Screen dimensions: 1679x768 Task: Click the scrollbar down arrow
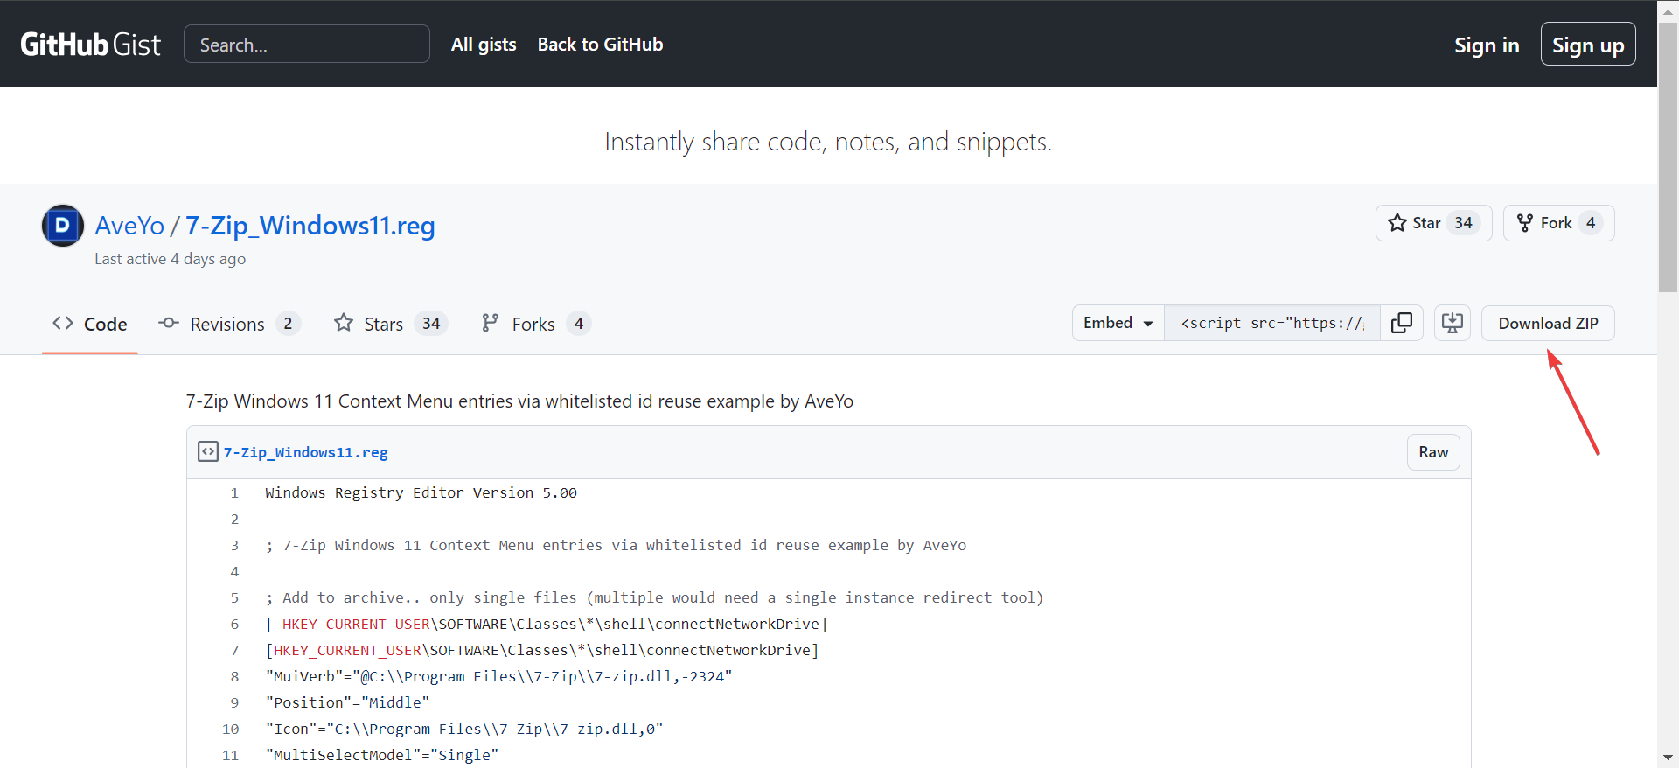pos(1669,758)
